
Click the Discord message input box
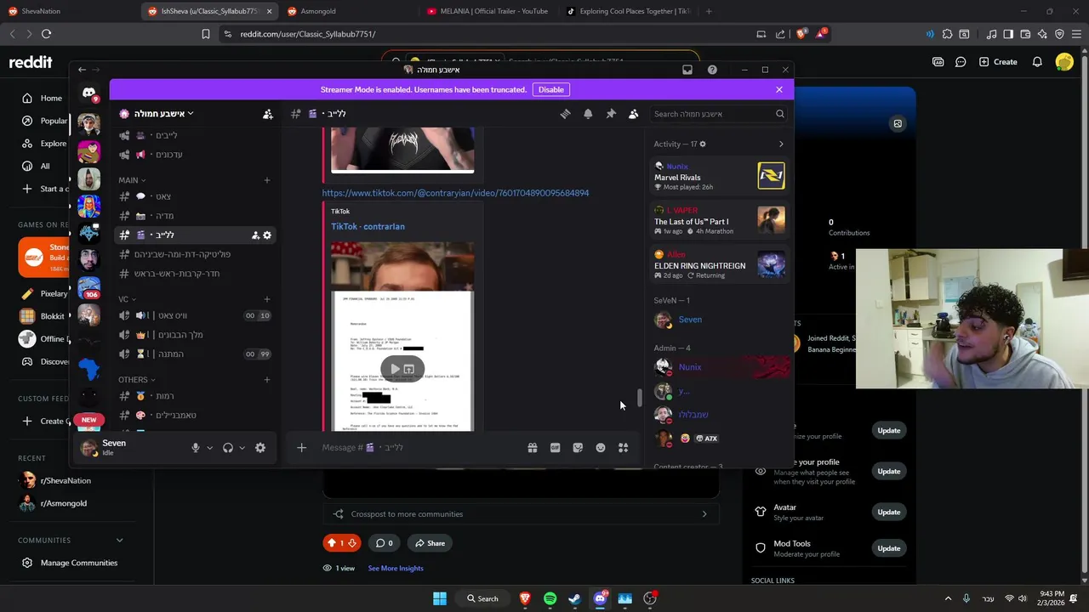click(421, 448)
